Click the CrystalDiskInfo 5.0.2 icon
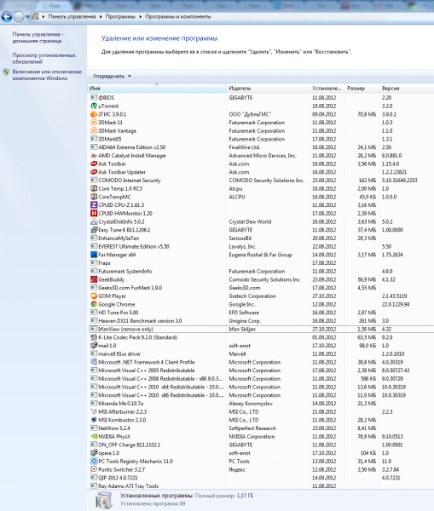 point(94,221)
